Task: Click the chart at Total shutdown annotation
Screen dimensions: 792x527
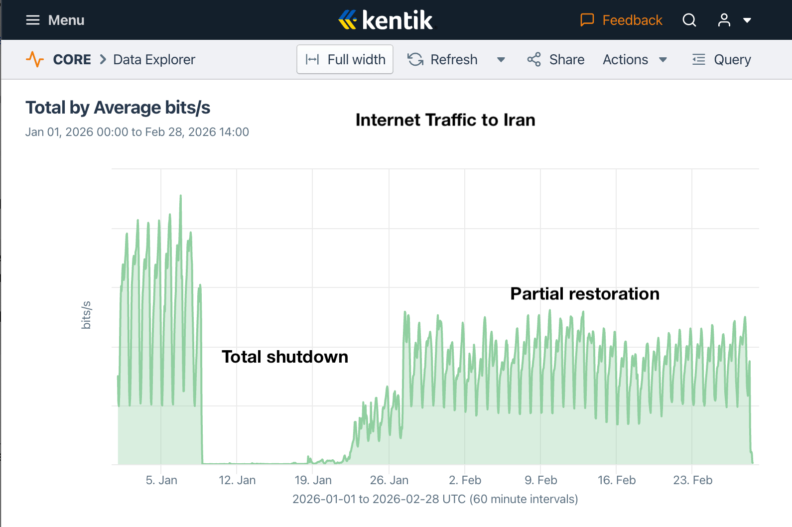Action: 285,357
